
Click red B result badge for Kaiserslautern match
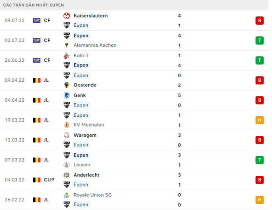tap(259, 20)
